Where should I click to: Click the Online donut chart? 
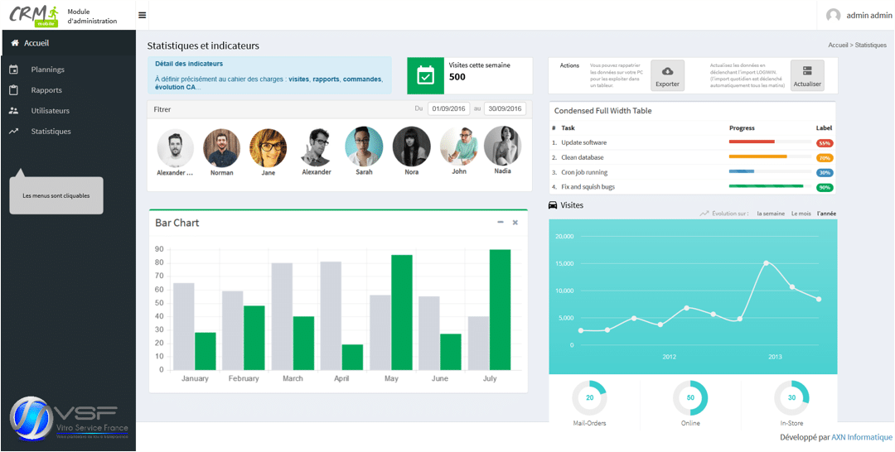tap(690, 397)
